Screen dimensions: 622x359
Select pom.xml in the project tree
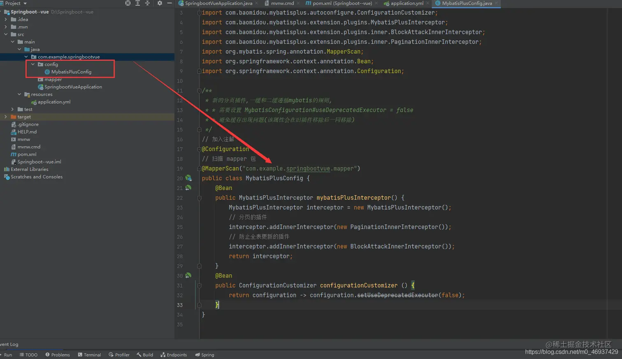27,154
